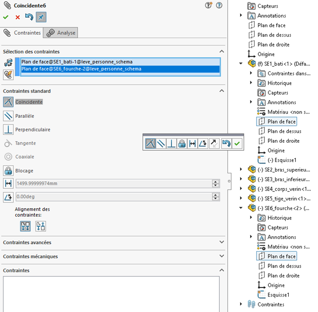Collapse the SE1_bati<1> component

click(241, 63)
